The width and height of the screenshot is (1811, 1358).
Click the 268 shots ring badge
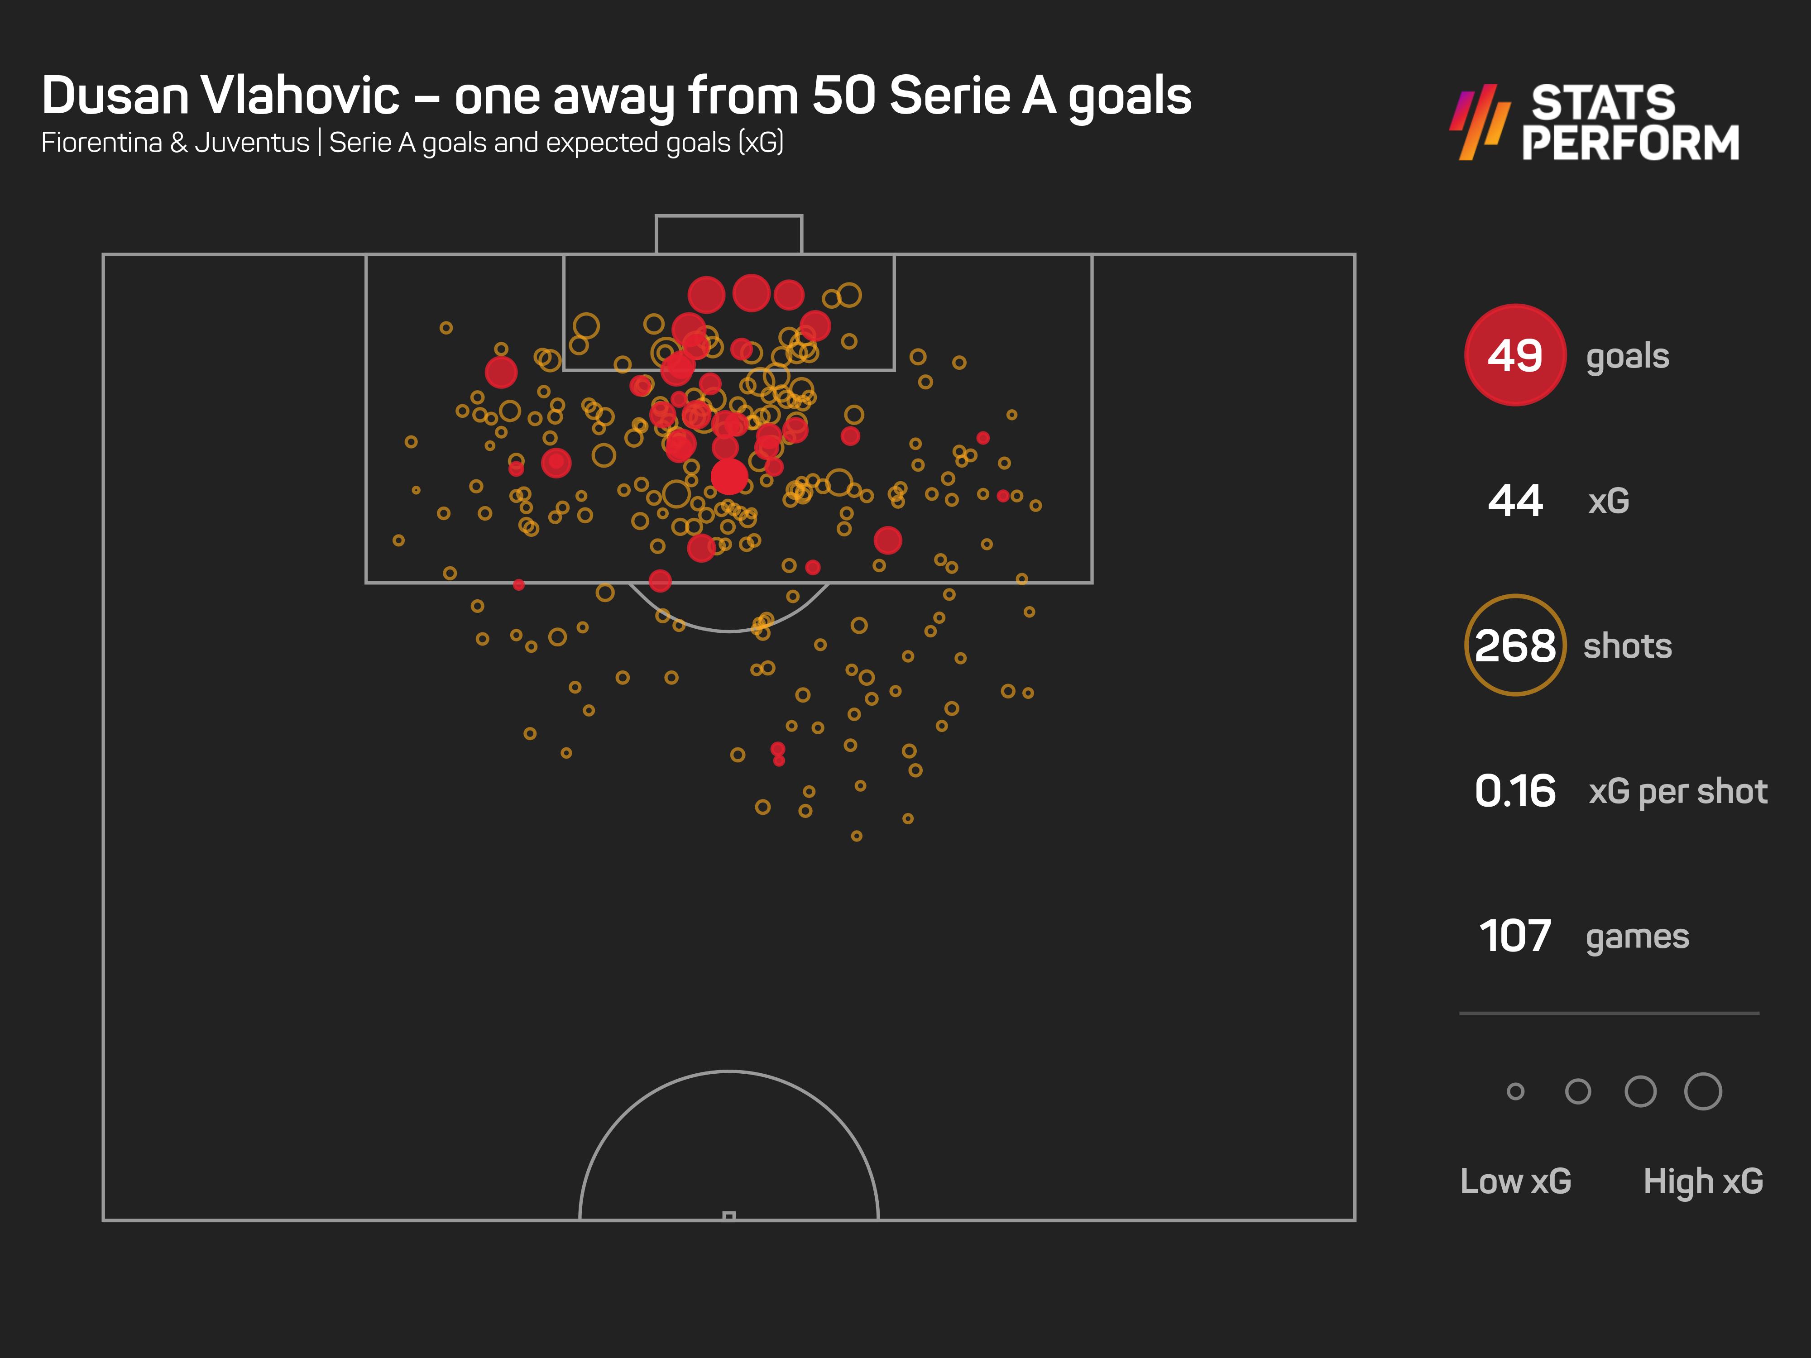pyautogui.click(x=1514, y=645)
